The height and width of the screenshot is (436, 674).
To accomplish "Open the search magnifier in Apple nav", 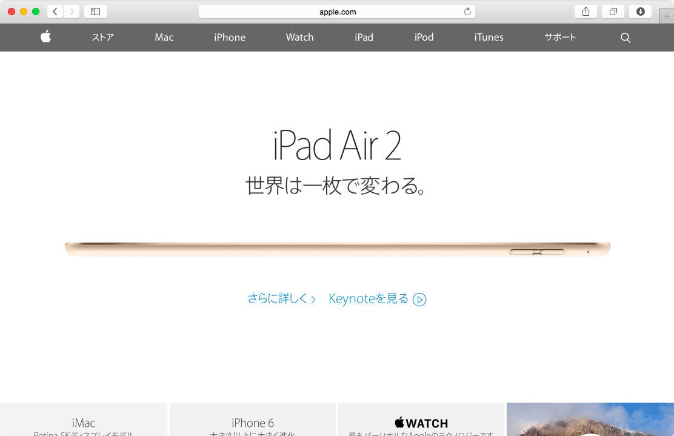I will coord(626,38).
